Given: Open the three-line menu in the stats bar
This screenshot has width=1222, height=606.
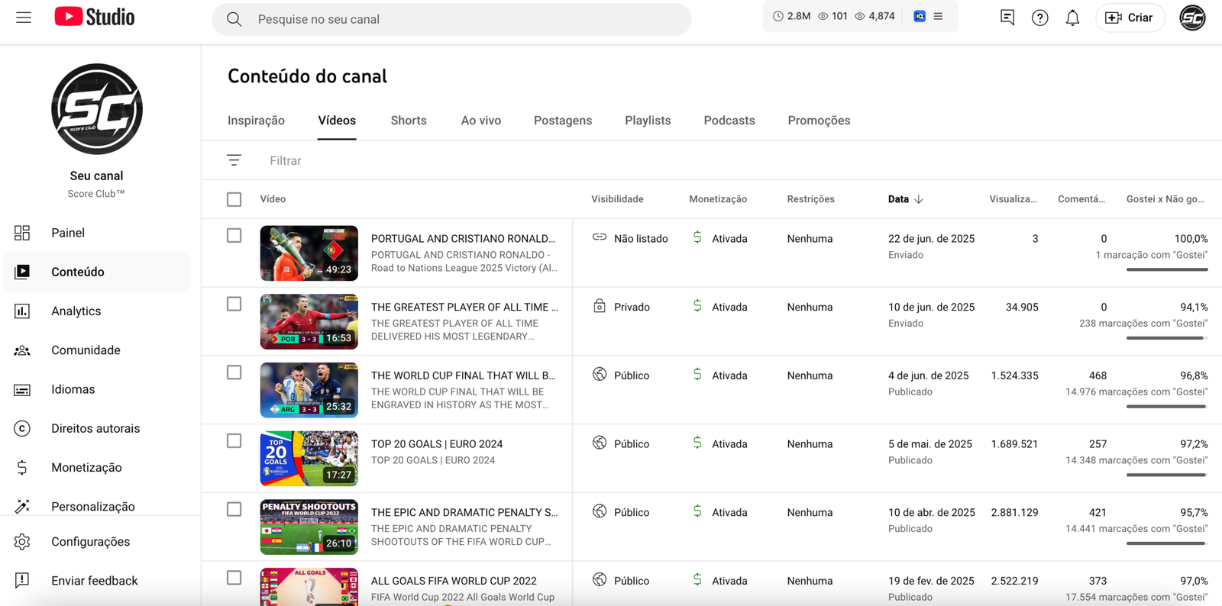Looking at the screenshot, I should 938,16.
